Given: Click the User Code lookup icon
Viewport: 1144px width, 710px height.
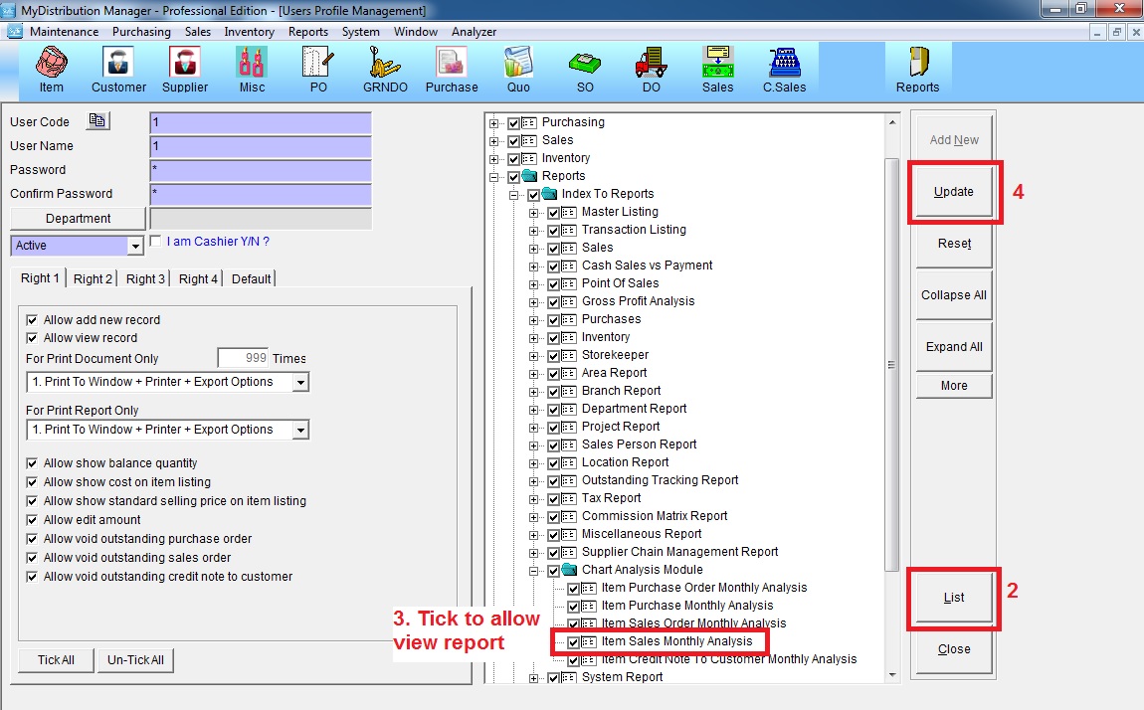Looking at the screenshot, I should [x=97, y=121].
